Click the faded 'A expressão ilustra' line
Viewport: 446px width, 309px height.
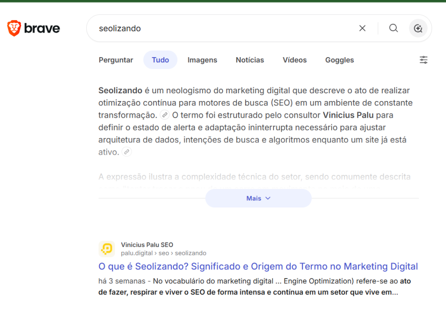tap(254, 177)
